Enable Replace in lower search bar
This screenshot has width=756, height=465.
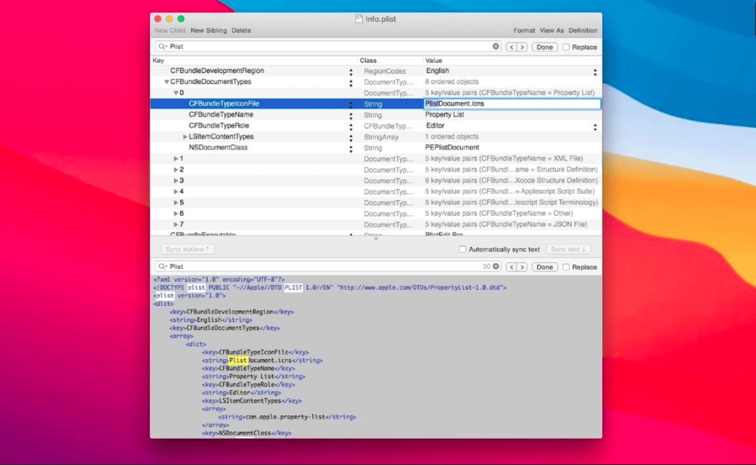pos(566,267)
